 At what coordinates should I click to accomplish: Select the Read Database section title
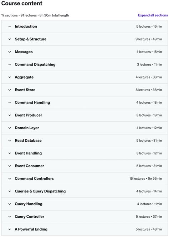tap(28, 141)
